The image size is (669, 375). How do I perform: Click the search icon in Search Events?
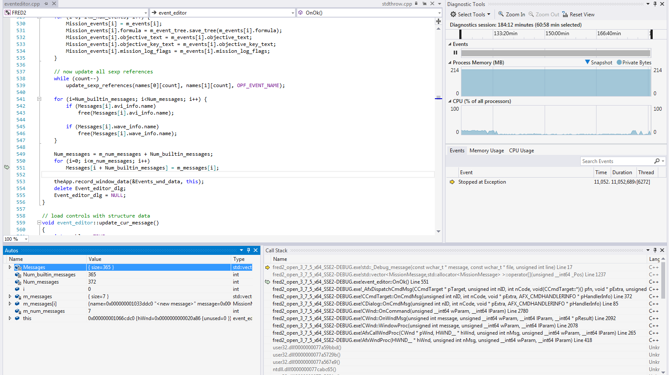pyautogui.click(x=657, y=161)
